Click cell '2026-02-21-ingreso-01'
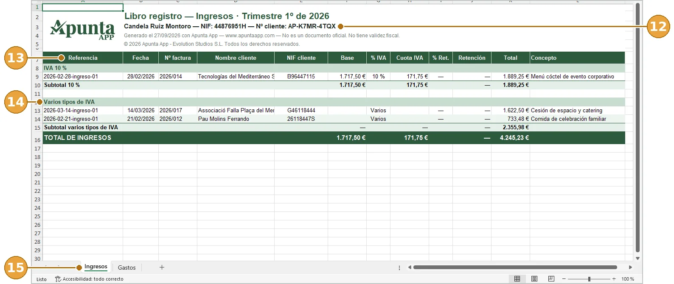Viewport: 674px width, 284px height. tap(83, 119)
